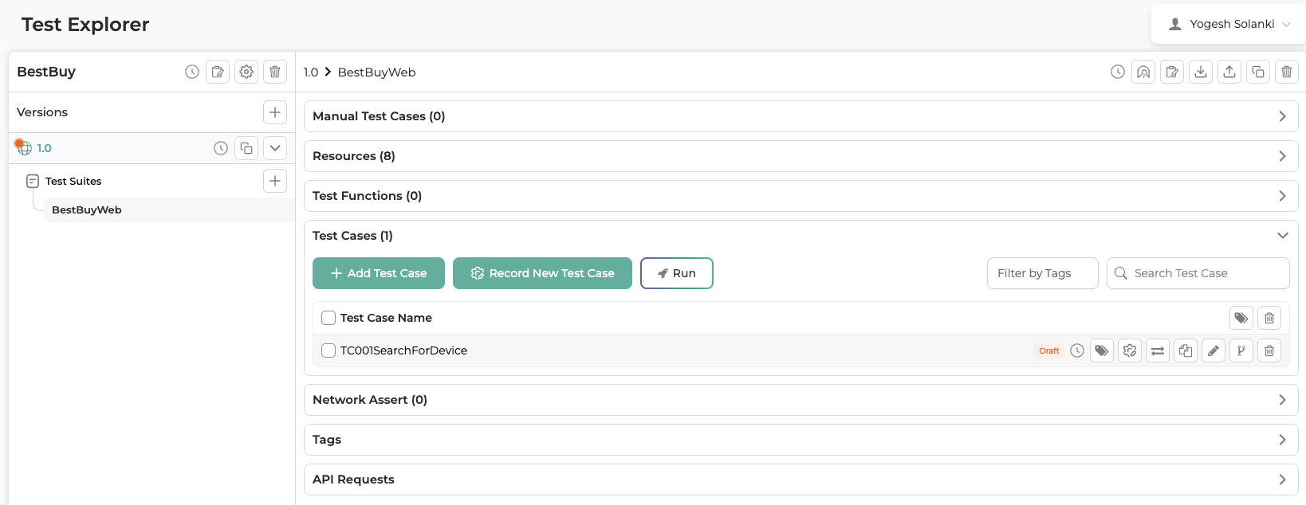
Task: Copy the BestBuyWeb suite
Action: (x=1258, y=72)
